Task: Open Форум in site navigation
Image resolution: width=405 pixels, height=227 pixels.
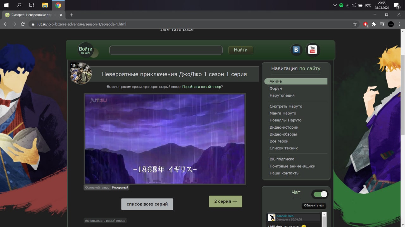Action: click(x=276, y=88)
